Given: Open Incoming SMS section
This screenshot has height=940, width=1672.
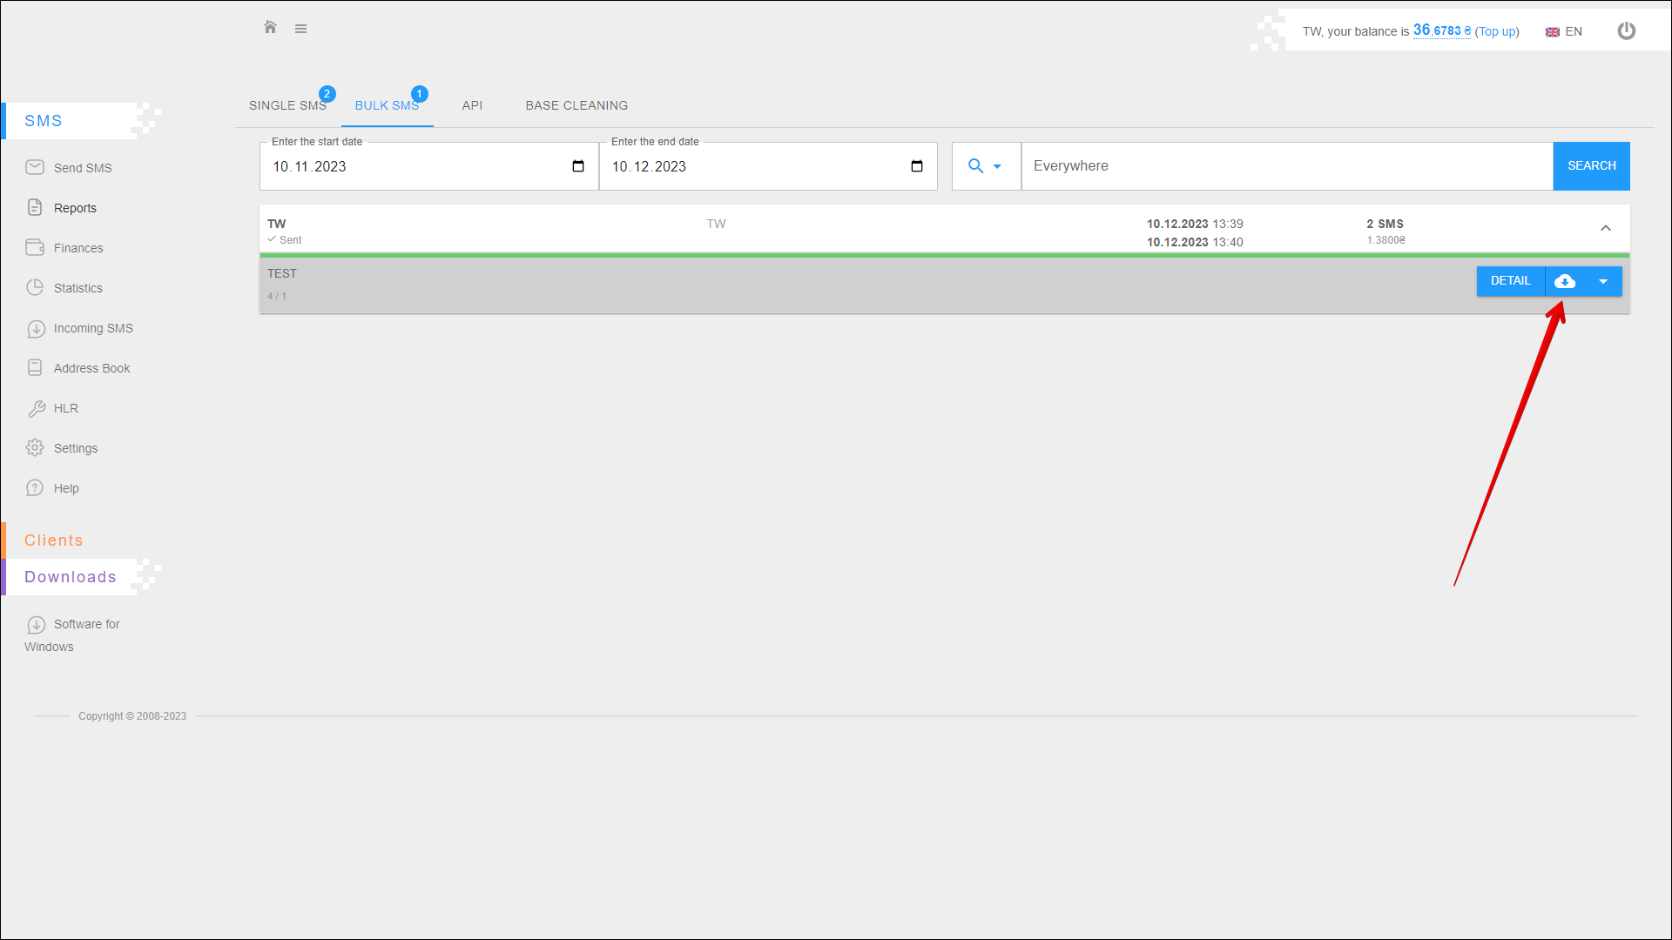Looking at the screenshot, I should [92, 328].
